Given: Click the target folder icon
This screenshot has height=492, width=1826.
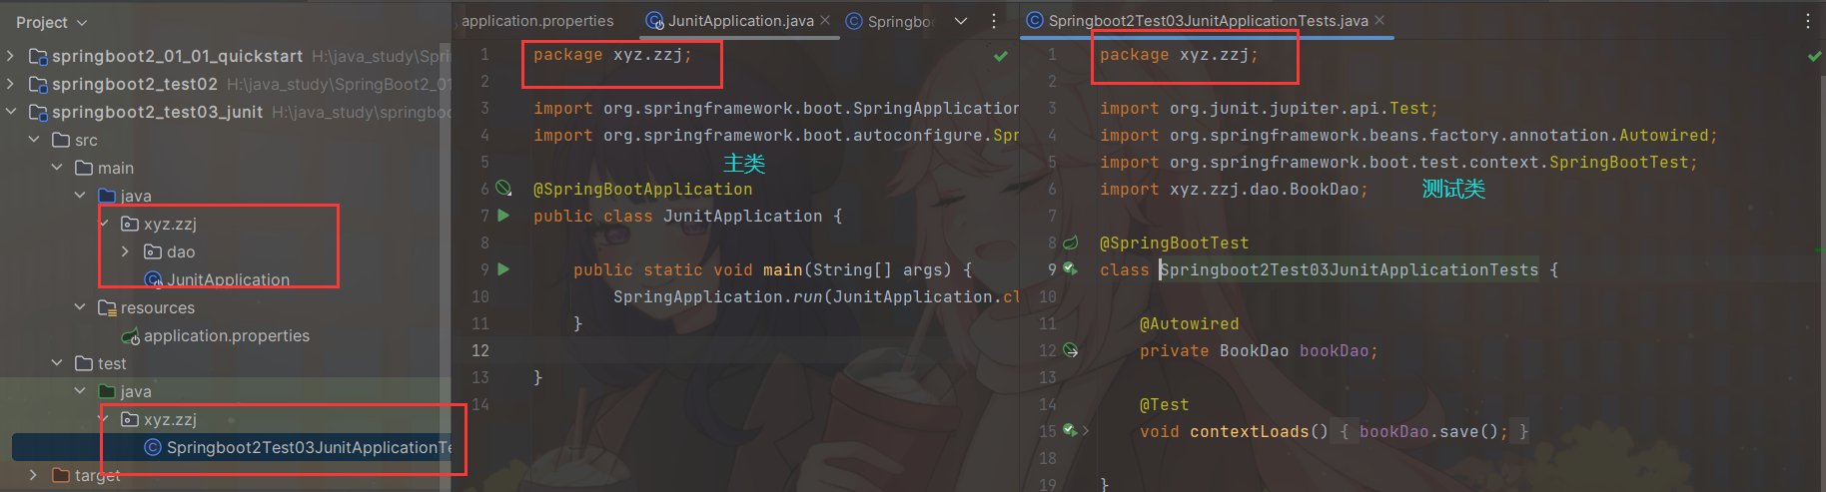Looking at the screenshot, I should [61, 475].
